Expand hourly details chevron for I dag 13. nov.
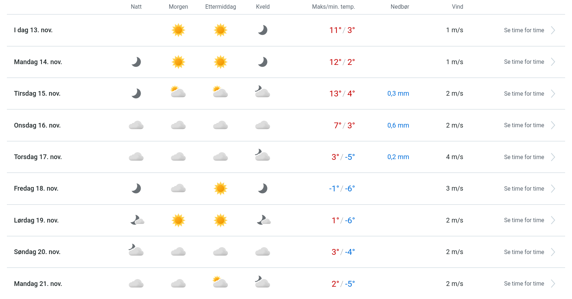The image size is (572, 299). [553, 30]
